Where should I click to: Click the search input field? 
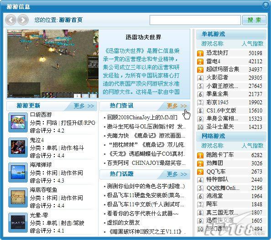click(x=195, y=20)
